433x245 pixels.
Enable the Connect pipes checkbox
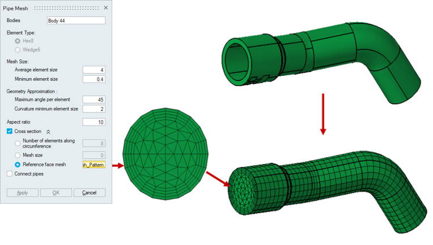click(10, 174)
